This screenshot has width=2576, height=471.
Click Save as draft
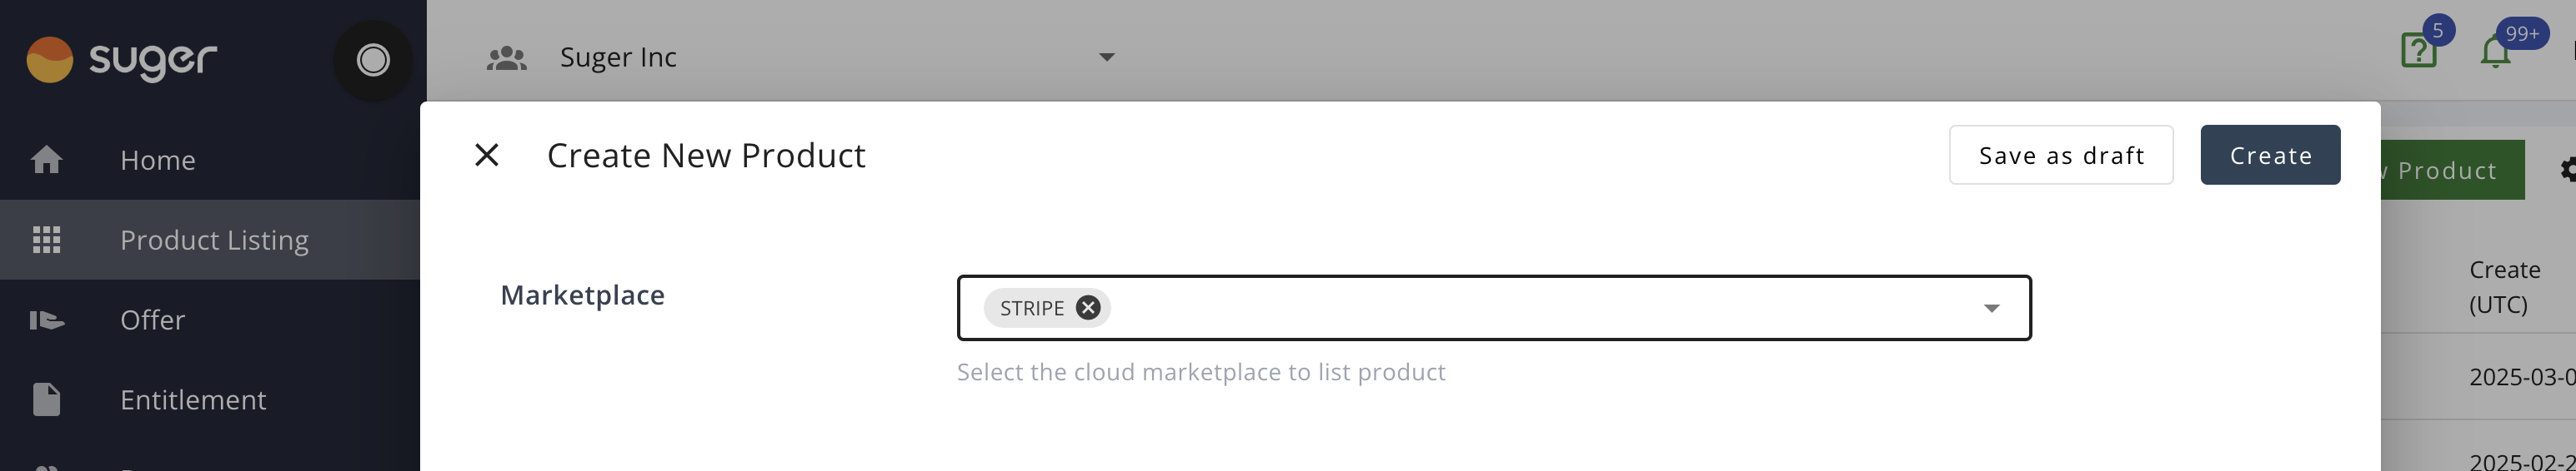(2061, 155)
